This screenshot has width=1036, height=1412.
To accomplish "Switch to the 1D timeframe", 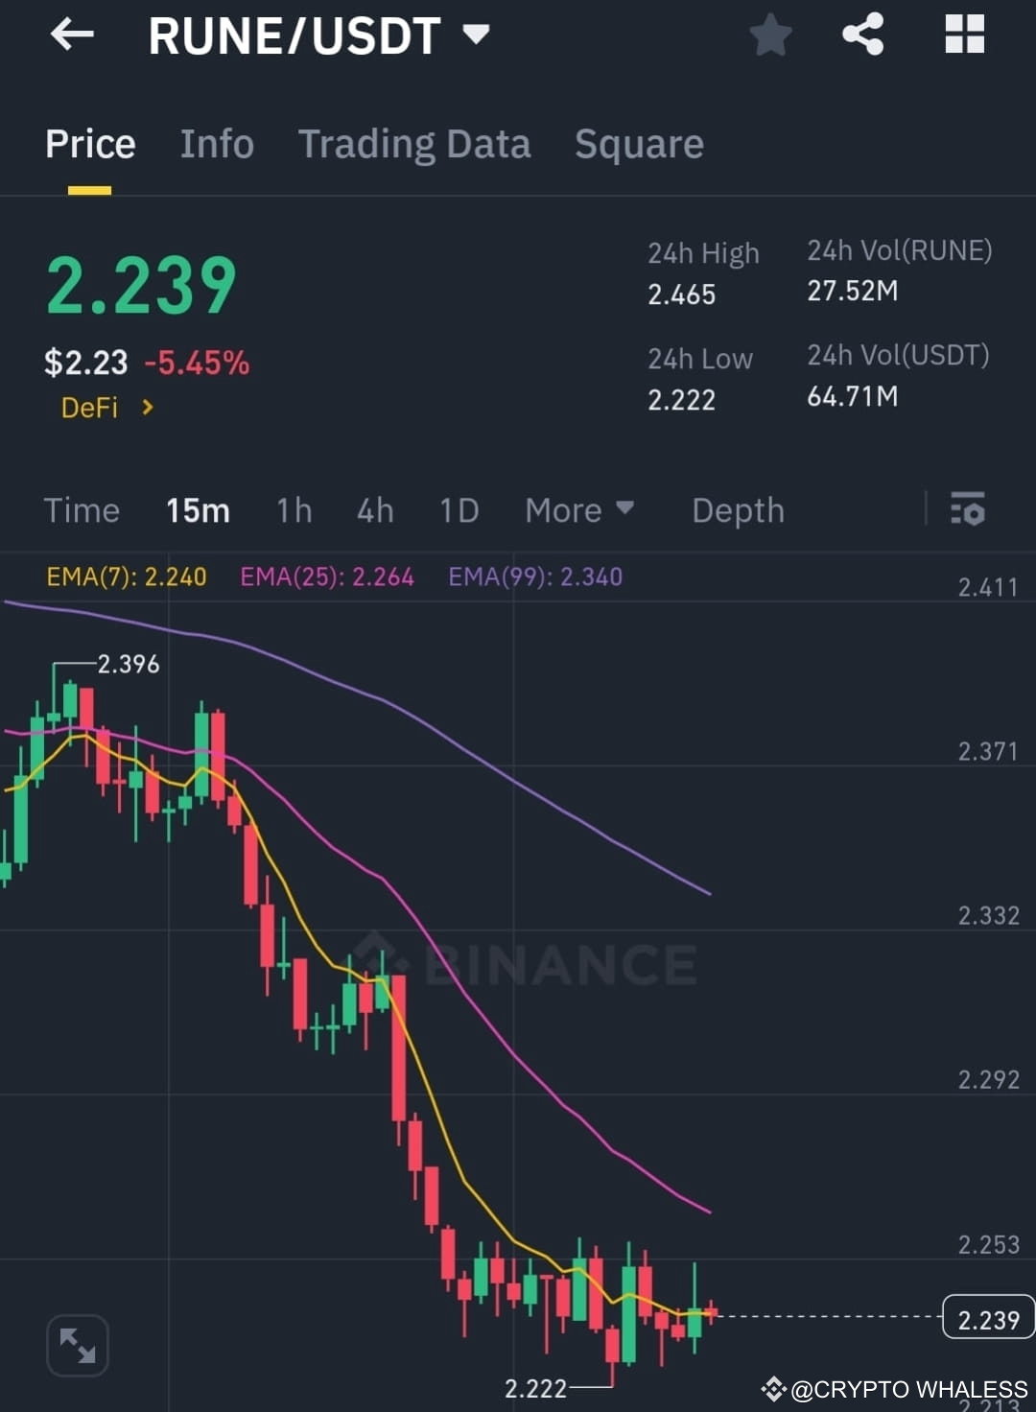I will pos(458,510).
